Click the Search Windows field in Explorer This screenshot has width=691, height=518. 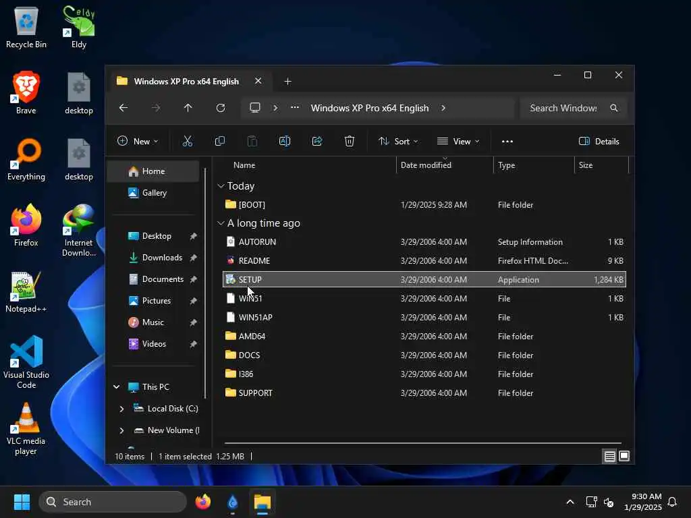(x=573, y=108)
